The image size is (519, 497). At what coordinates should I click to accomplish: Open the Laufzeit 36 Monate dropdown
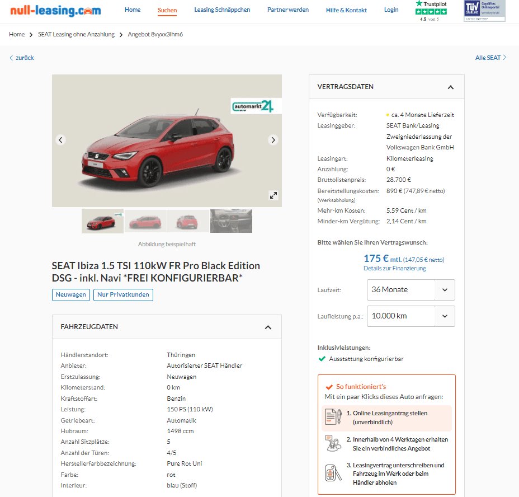411,289
